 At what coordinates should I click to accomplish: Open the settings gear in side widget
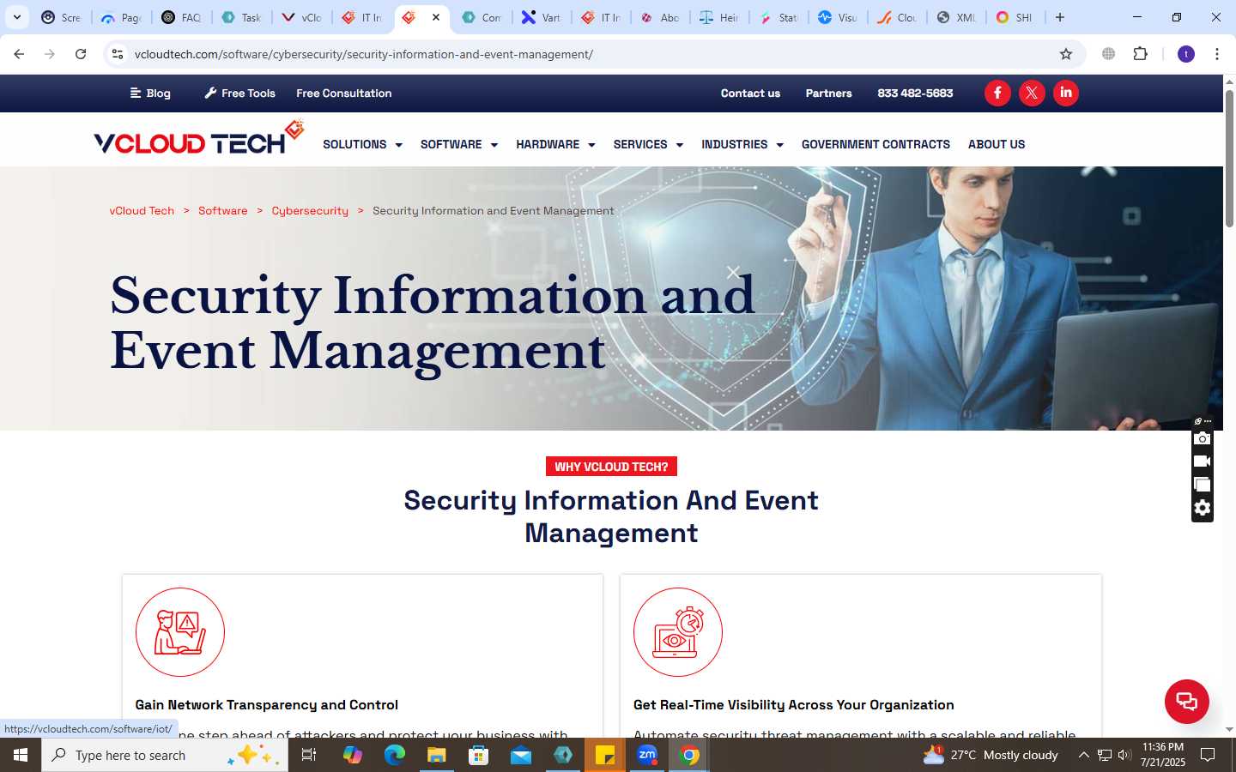click(1203, 508)
